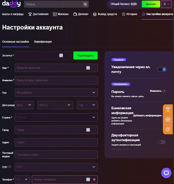Click Изменить password link
The image size is (174, 184).
point(156,91)
